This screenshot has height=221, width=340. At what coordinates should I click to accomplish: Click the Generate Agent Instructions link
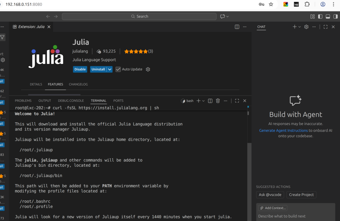[x=283, y=131]
